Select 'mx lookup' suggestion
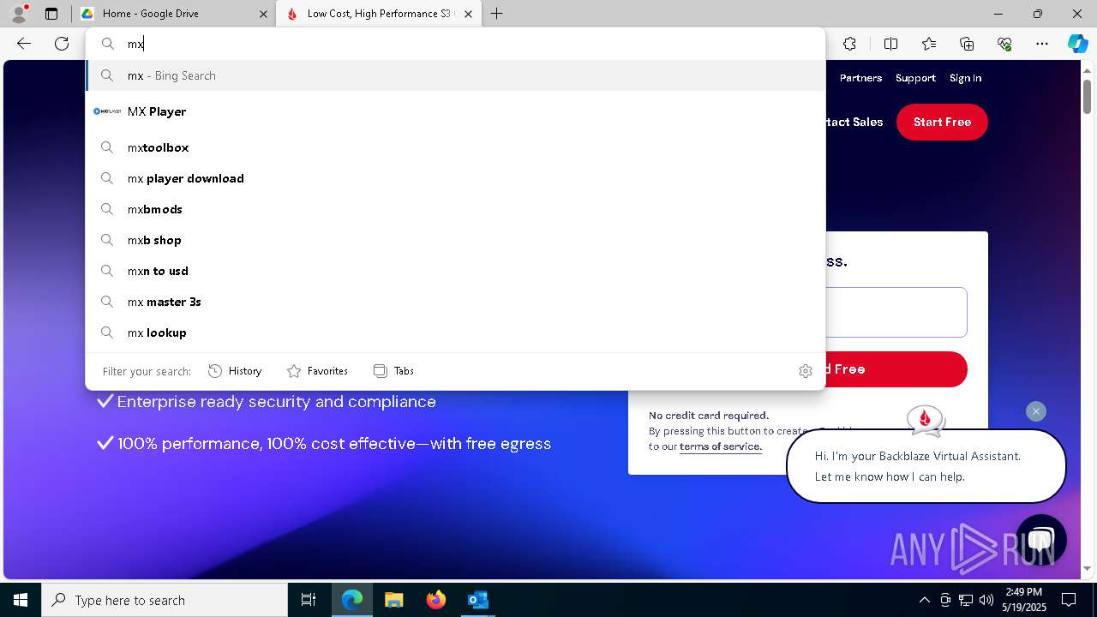 [x=455, y=332]
